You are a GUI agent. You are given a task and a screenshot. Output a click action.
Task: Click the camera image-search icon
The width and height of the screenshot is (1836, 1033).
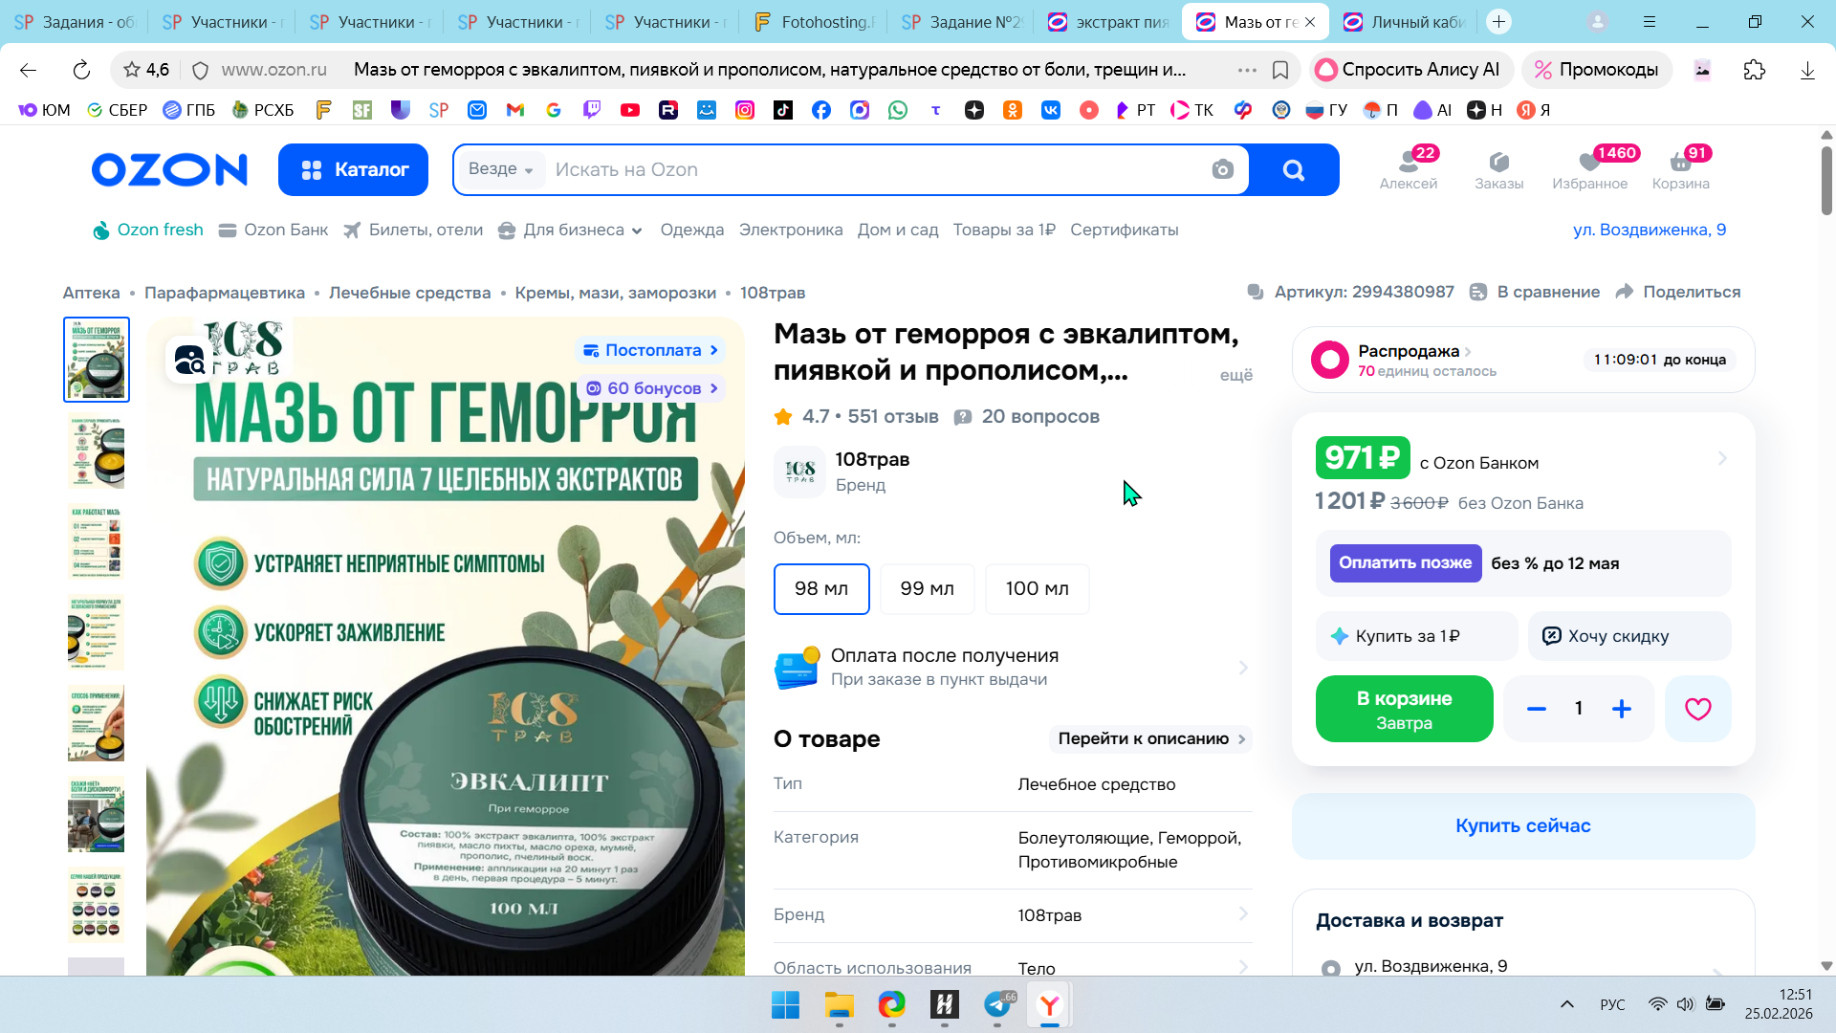coord(1222,169)
